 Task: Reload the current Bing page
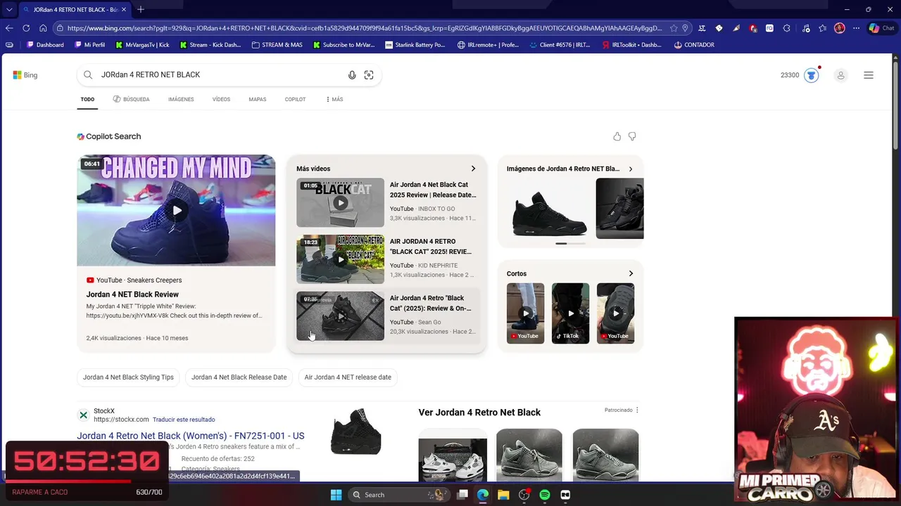(26, 28)
